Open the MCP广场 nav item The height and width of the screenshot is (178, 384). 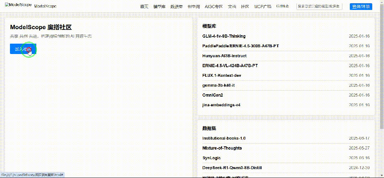tap(263, 7)
